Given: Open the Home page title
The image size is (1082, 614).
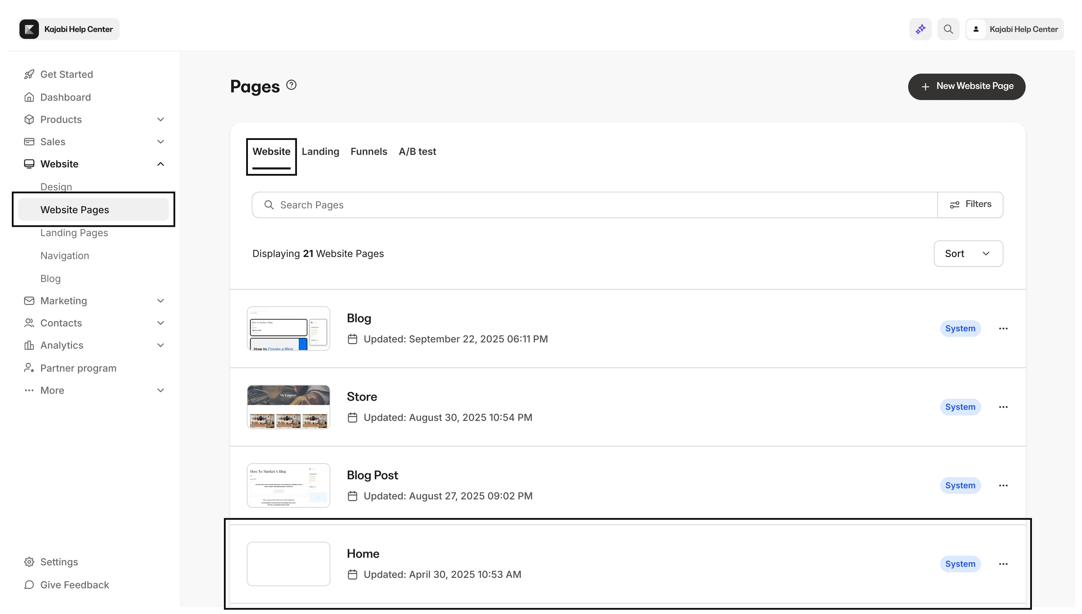Looking at the screenshot, I should [x=363, y=554].
